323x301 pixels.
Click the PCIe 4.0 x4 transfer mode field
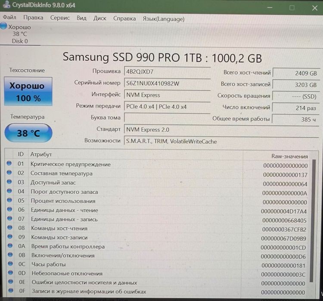167,107
